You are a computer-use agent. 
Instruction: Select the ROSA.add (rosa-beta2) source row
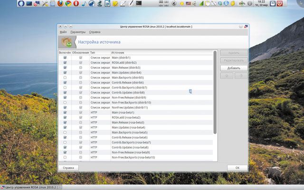pyautogui.click(x=135, y=117)
